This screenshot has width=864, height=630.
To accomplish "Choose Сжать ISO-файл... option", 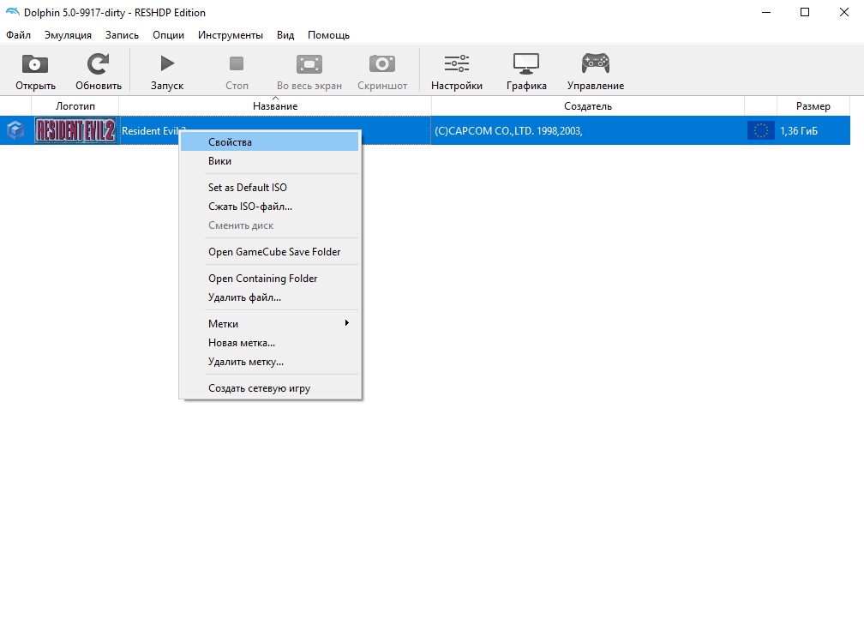I will pos(250,207).
